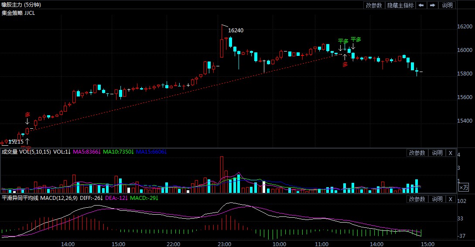Open 改参数 in the MACD panel

pyautogui.click(x=417, y=199)
